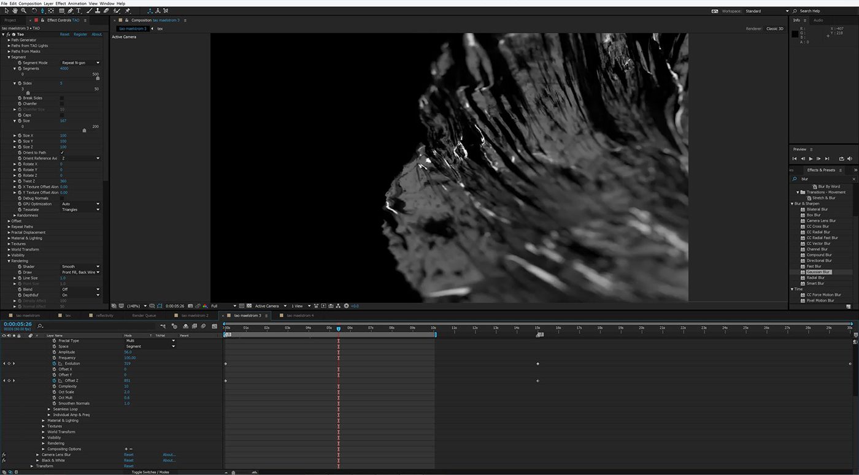This screenshot has height=475, width=859.
Task: Toggle the Segment Mode stopwatch
Action: pos(20,63)
